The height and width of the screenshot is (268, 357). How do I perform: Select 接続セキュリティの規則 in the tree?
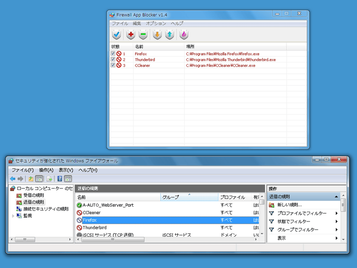(x=46, y=209)
